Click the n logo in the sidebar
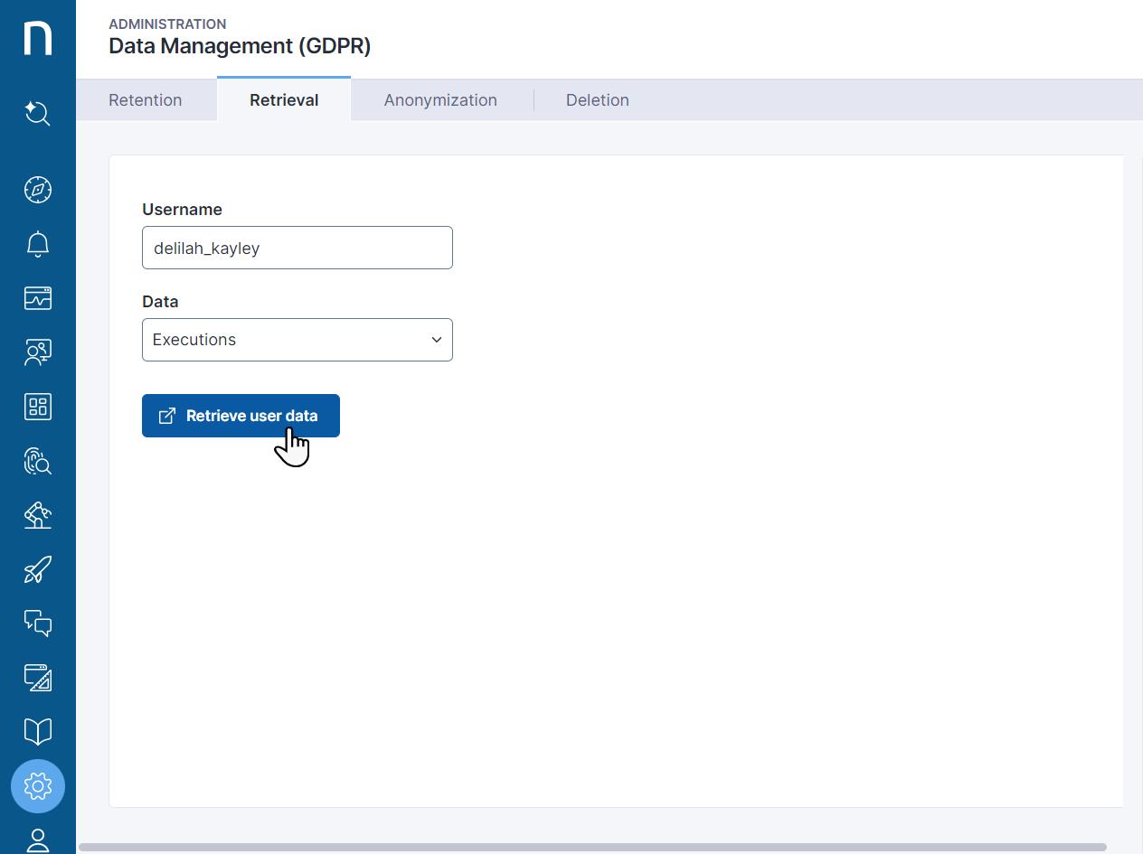This screenshot has height=854, width=1143. [x=38, y=38]
